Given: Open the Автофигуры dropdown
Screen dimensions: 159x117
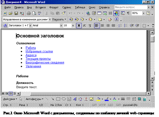Looking at the screenshot, I should coord(34,99).
